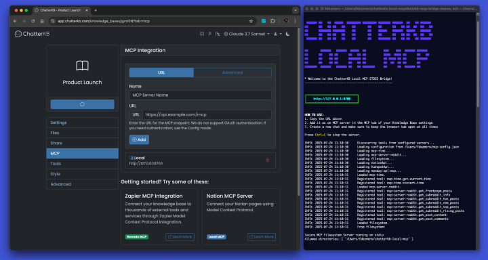The image size is (488, 260).
Task: Reload the page with the refresh icon
Action: [x=33, y=21]
